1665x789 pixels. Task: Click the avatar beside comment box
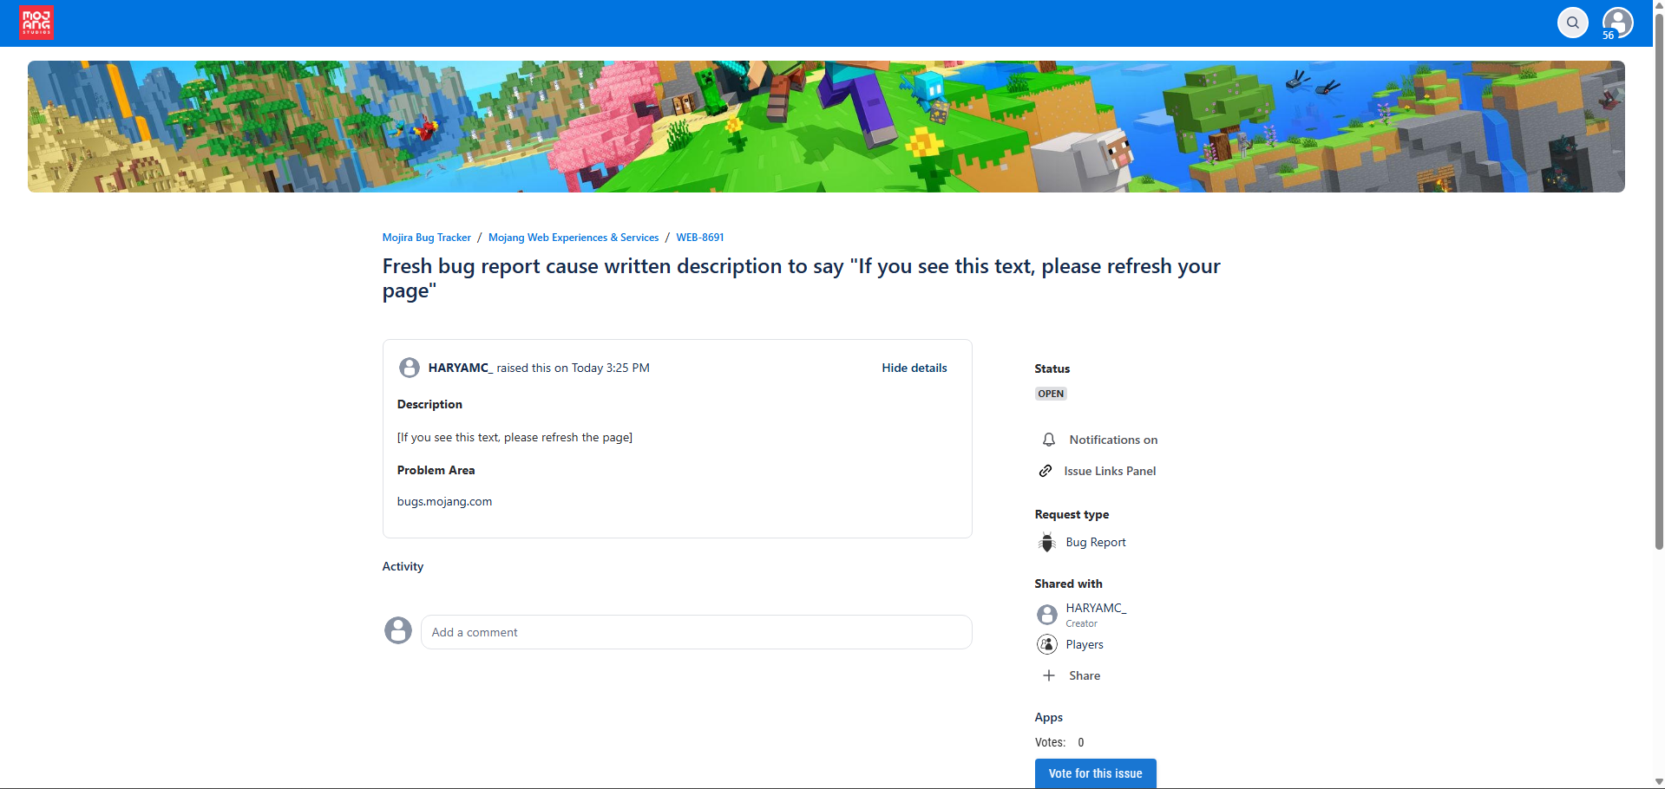click(x=398, y=630)
